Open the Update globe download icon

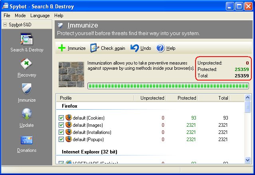tap(27, 114)
